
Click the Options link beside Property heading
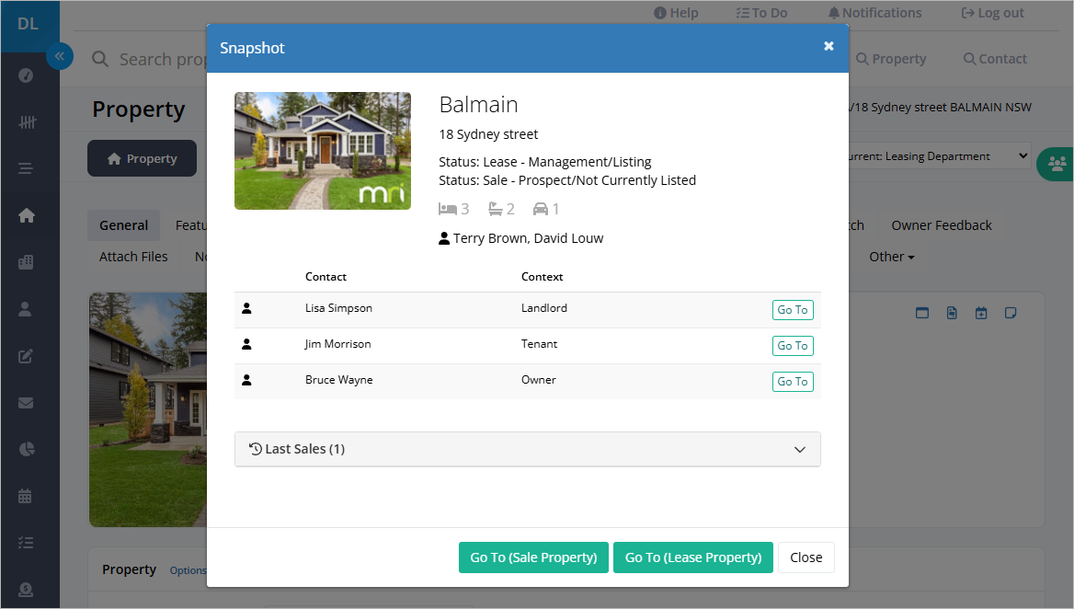tap(188, 570)
